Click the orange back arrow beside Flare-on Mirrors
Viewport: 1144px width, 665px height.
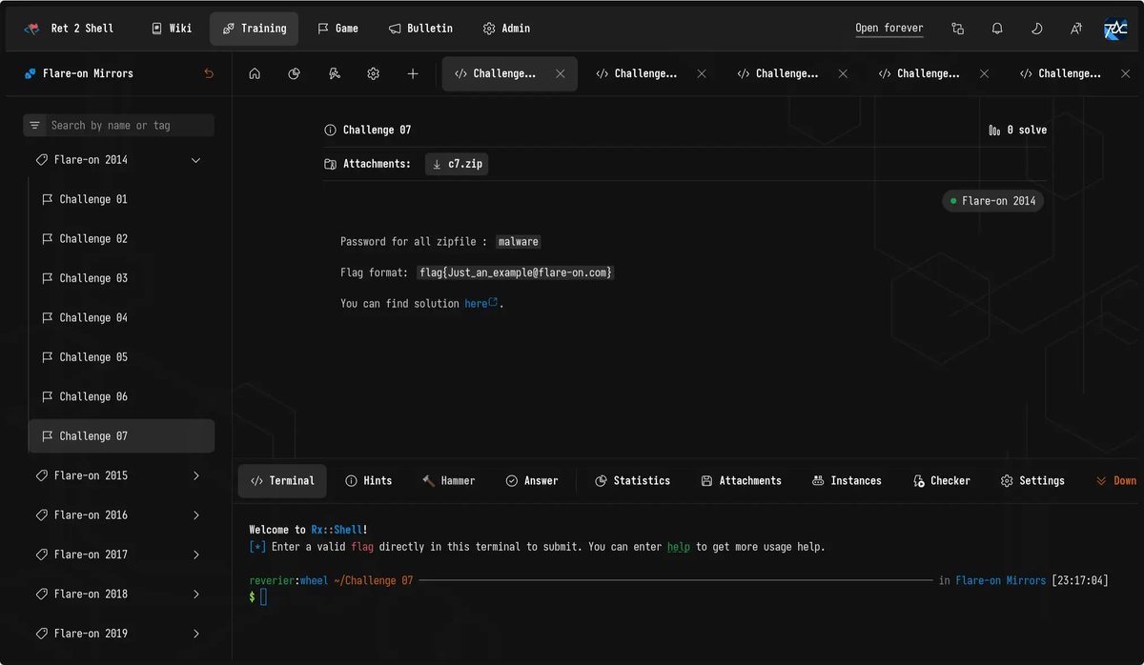coord(209,73)
